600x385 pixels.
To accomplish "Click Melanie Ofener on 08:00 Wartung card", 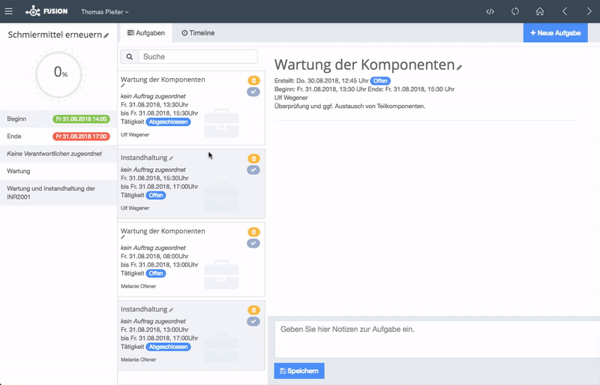I will (x=139, y=286).
